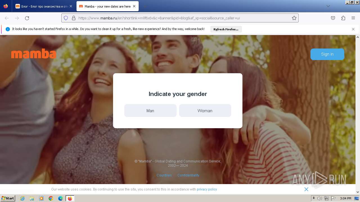Choose Man as your gender
The height and width of the screenshot is (202, 360).
point(150,111)
